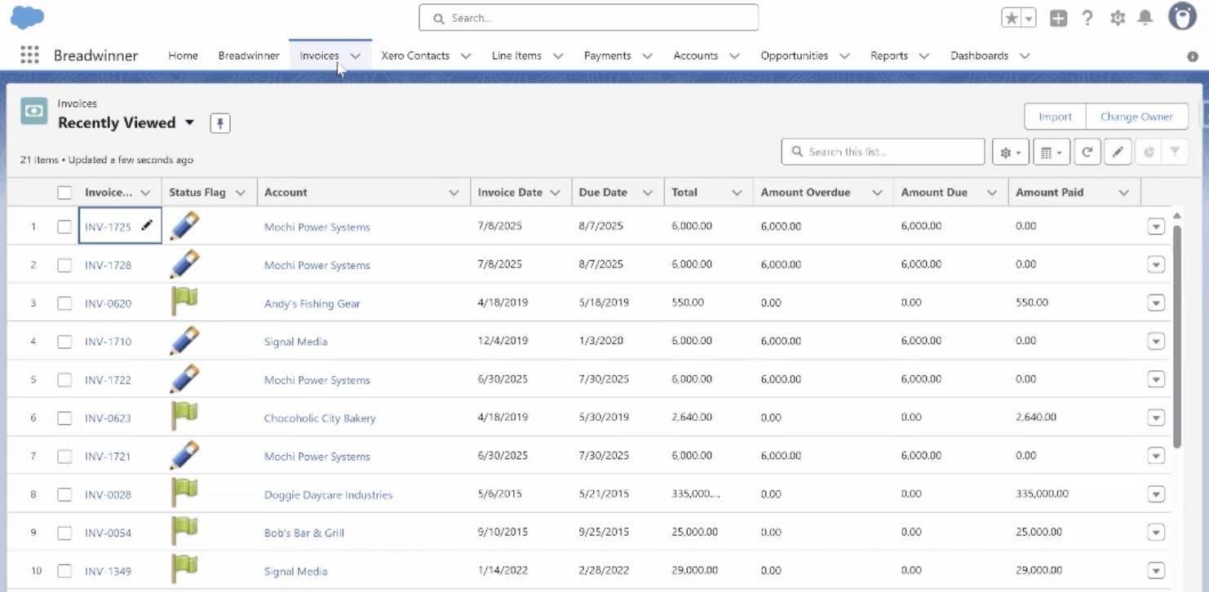Click the notifications bell icon
1209x592 pixels.
(1145, 18)
